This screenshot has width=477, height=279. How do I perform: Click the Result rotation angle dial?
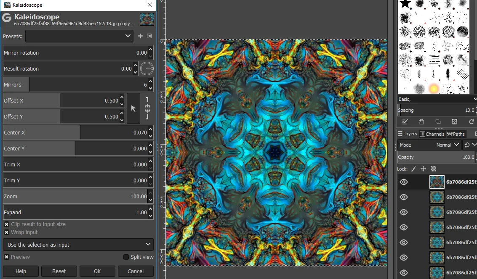click(x=147, y=68)
